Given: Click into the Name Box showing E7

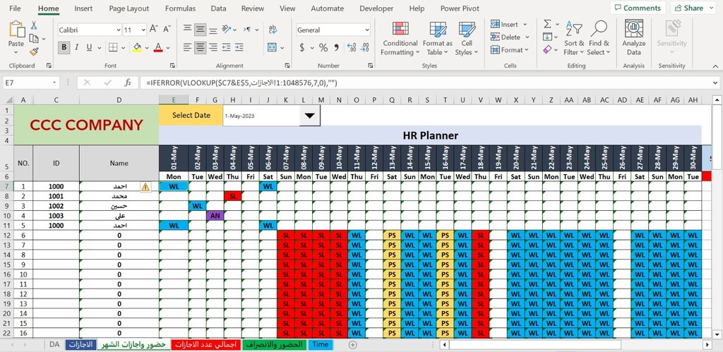Looking at the screenshot, I should tap(31, 83).
